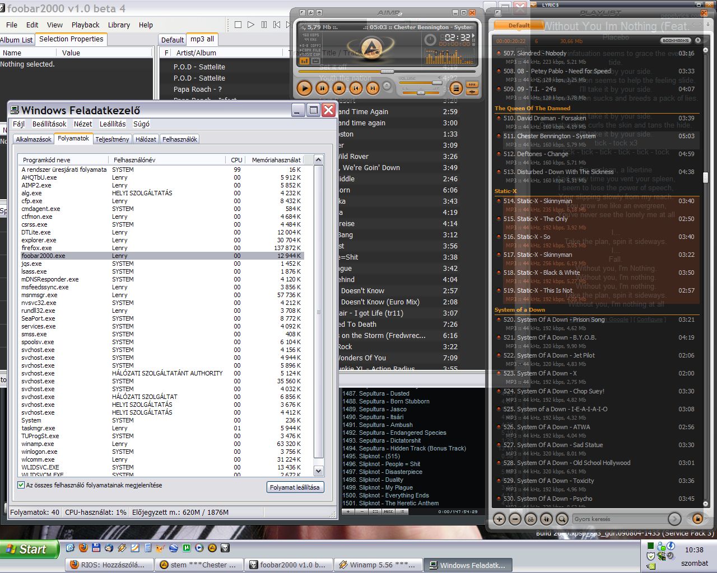This screenshot has width=717, height=573.
Task: Select the firefox.exe process row
Action: point(162,248)
